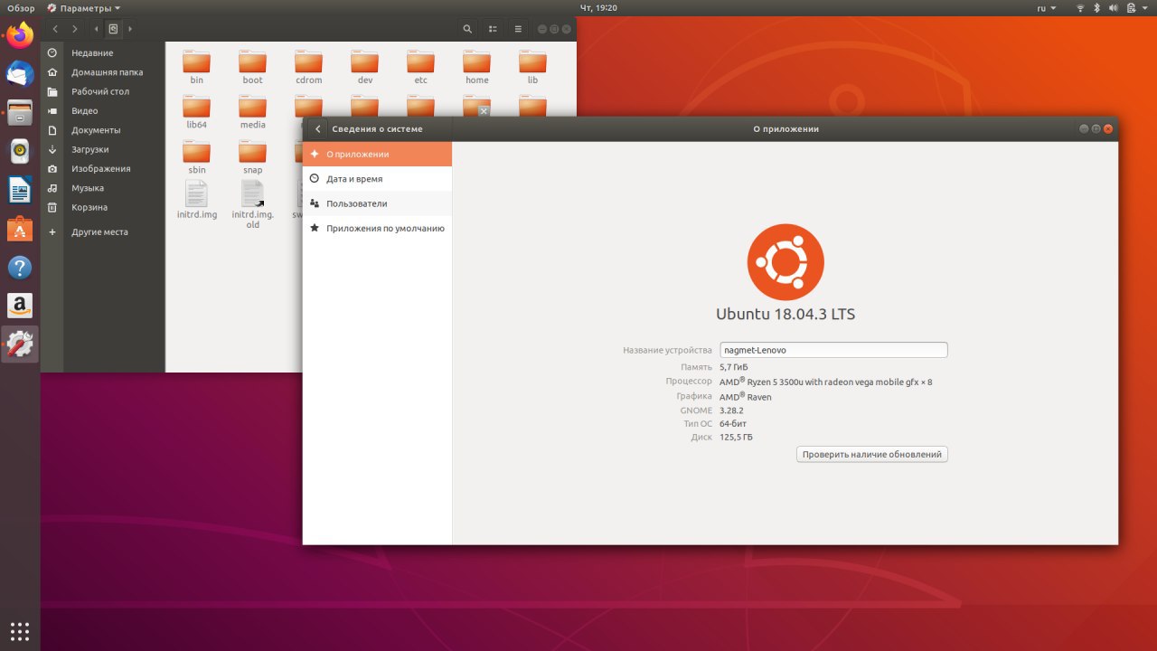Click the search icon in Files toolbar
The height and width of the screenshot is (651, 1157).
click(x=467, y=29)
